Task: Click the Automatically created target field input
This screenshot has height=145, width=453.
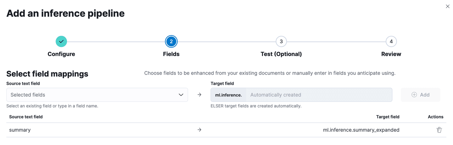Action: click(318, 95)
